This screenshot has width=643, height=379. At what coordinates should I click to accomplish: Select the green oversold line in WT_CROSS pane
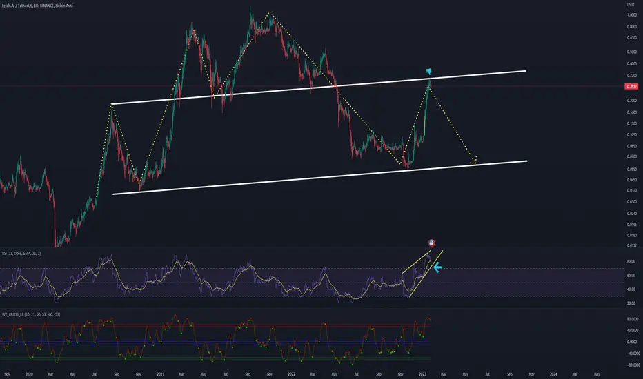tap(215, 358)
